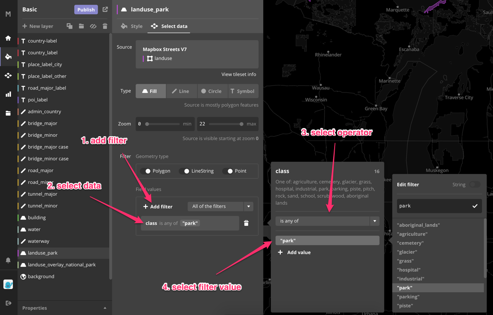Viewport: 493px width, 315px height.
Task: Click the home icon in left sidebar
Action: pyautogui.click(x=8, y=38)
